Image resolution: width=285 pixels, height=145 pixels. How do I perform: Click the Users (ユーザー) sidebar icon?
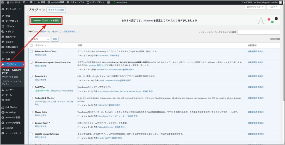(x=3, y=90)
